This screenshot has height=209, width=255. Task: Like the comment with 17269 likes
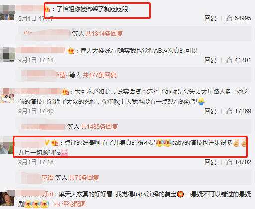[229, 111]
